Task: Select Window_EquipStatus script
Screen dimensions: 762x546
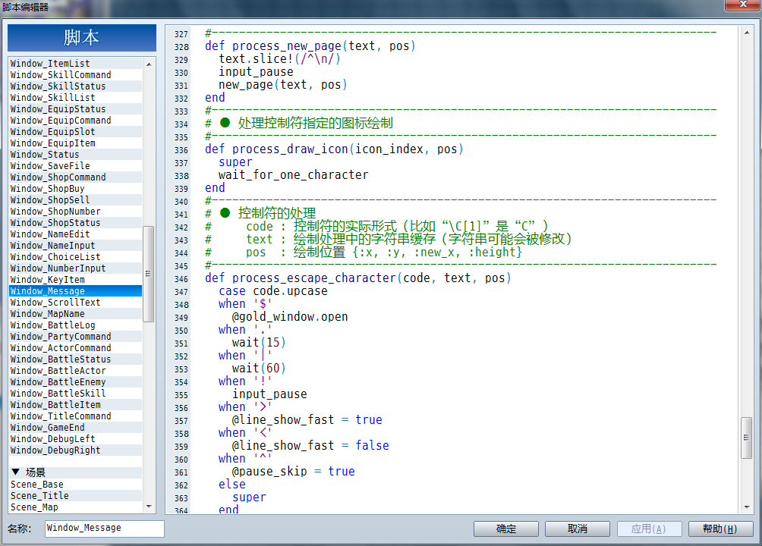Action: click(x=76, y=108)
